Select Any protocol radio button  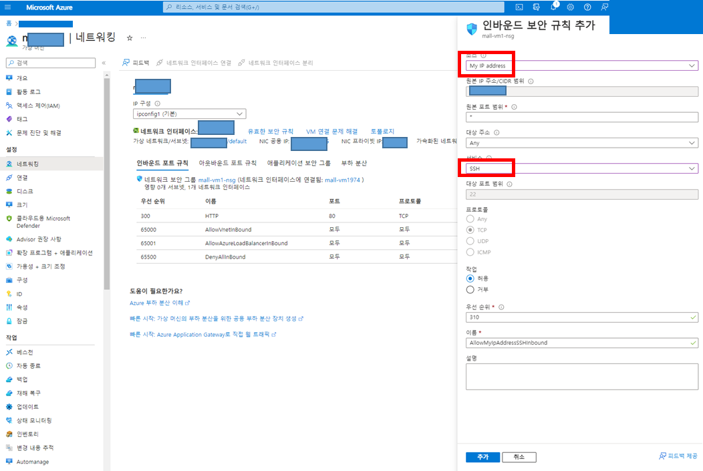point(470,218)
